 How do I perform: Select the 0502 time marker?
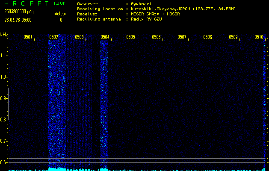(x=53, y=37)
